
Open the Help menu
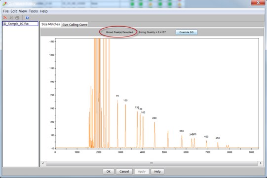43,11
